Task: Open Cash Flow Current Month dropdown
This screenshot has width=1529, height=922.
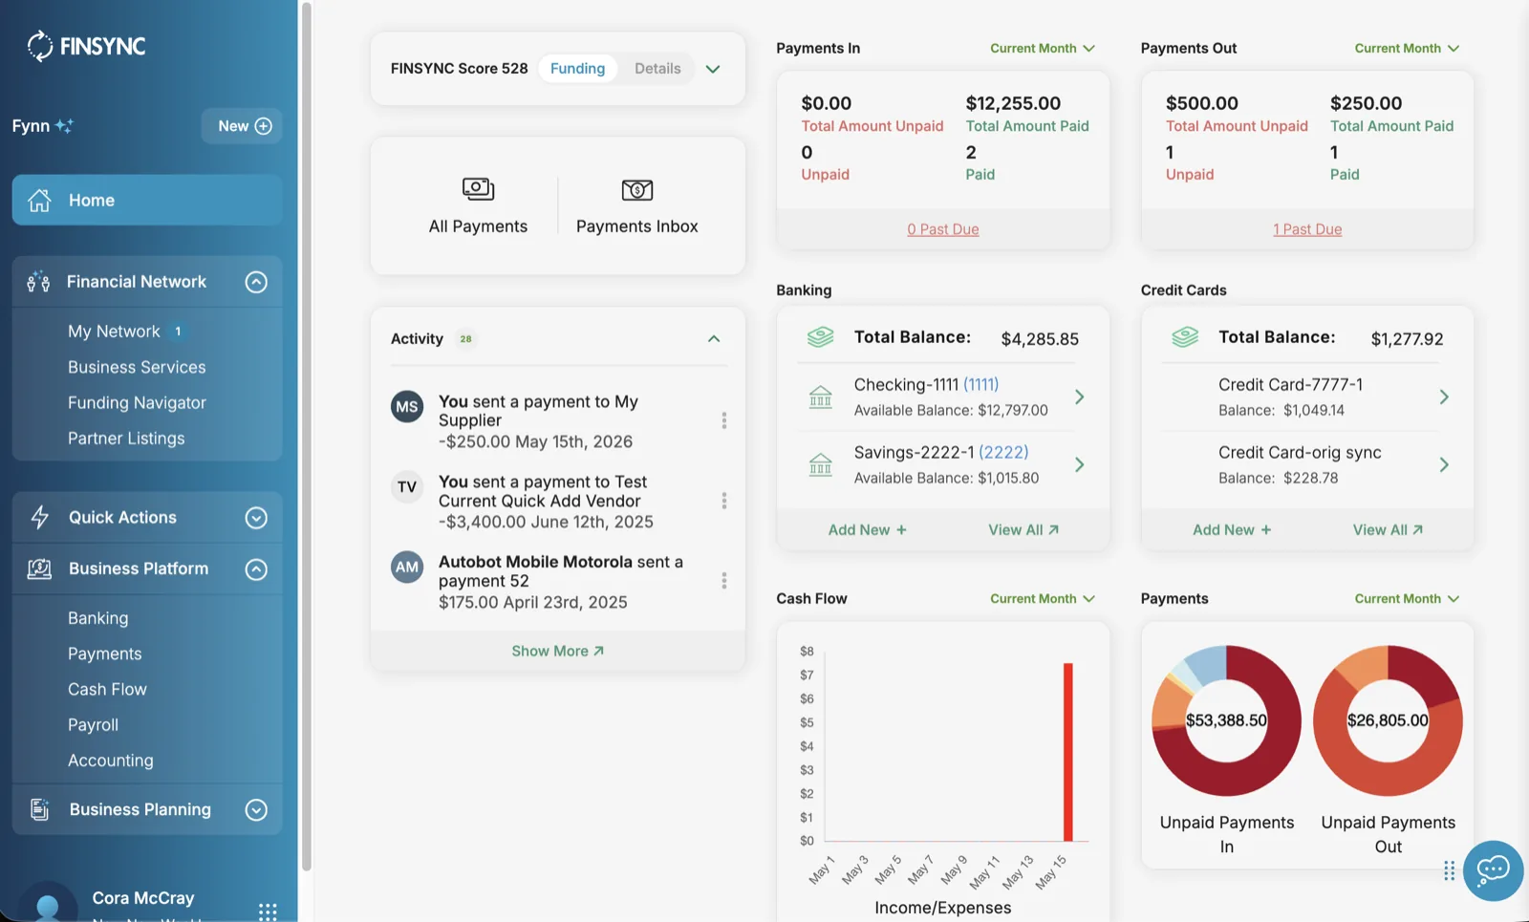Action: 1043,598
